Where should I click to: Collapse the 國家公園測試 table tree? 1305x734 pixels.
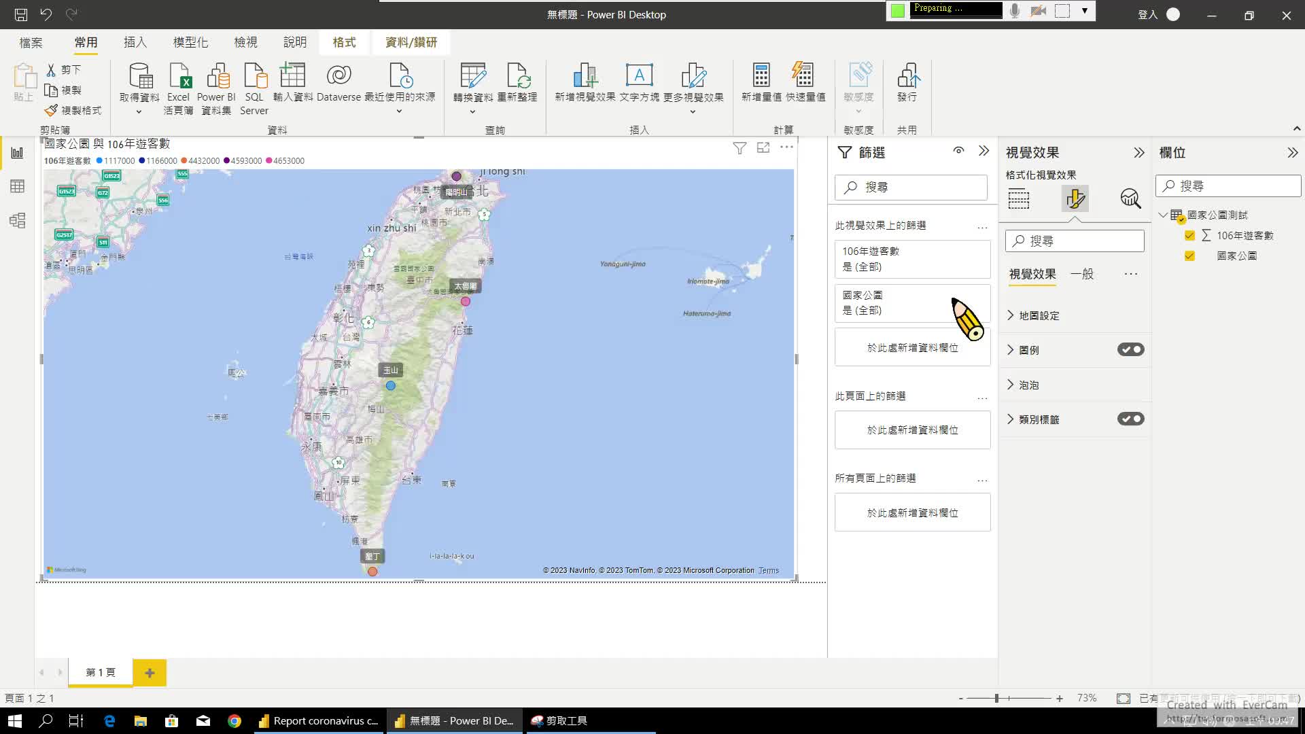tap(1163, 215)
